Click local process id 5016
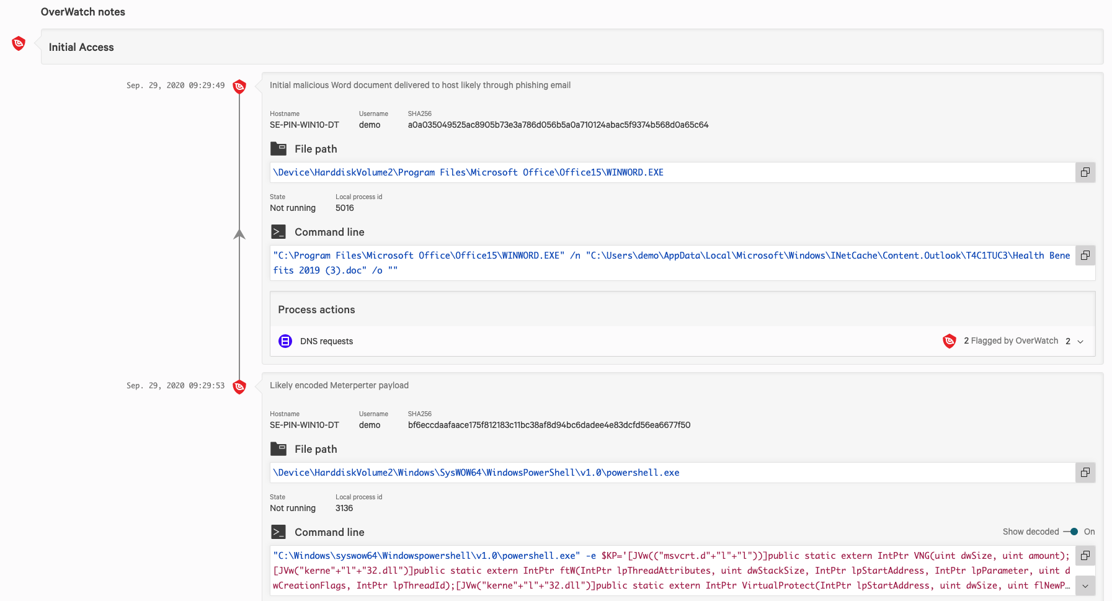1112x601 pixels. coord(345,208)
